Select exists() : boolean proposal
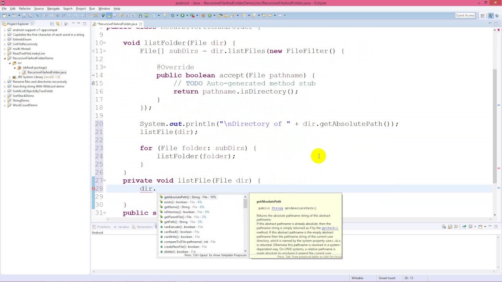Image resolution: width=502 pixels, height=282 pixels. point(201,202)
